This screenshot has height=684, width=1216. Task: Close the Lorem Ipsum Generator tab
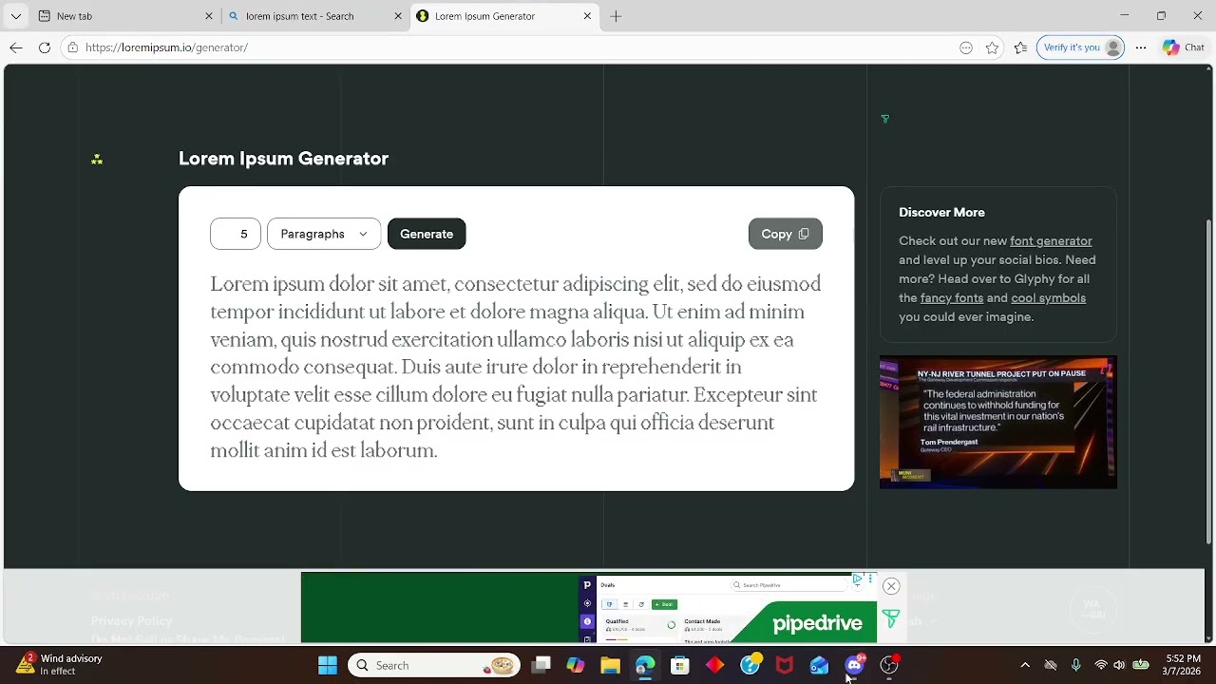pyautogui.click(x=587, y=16)
